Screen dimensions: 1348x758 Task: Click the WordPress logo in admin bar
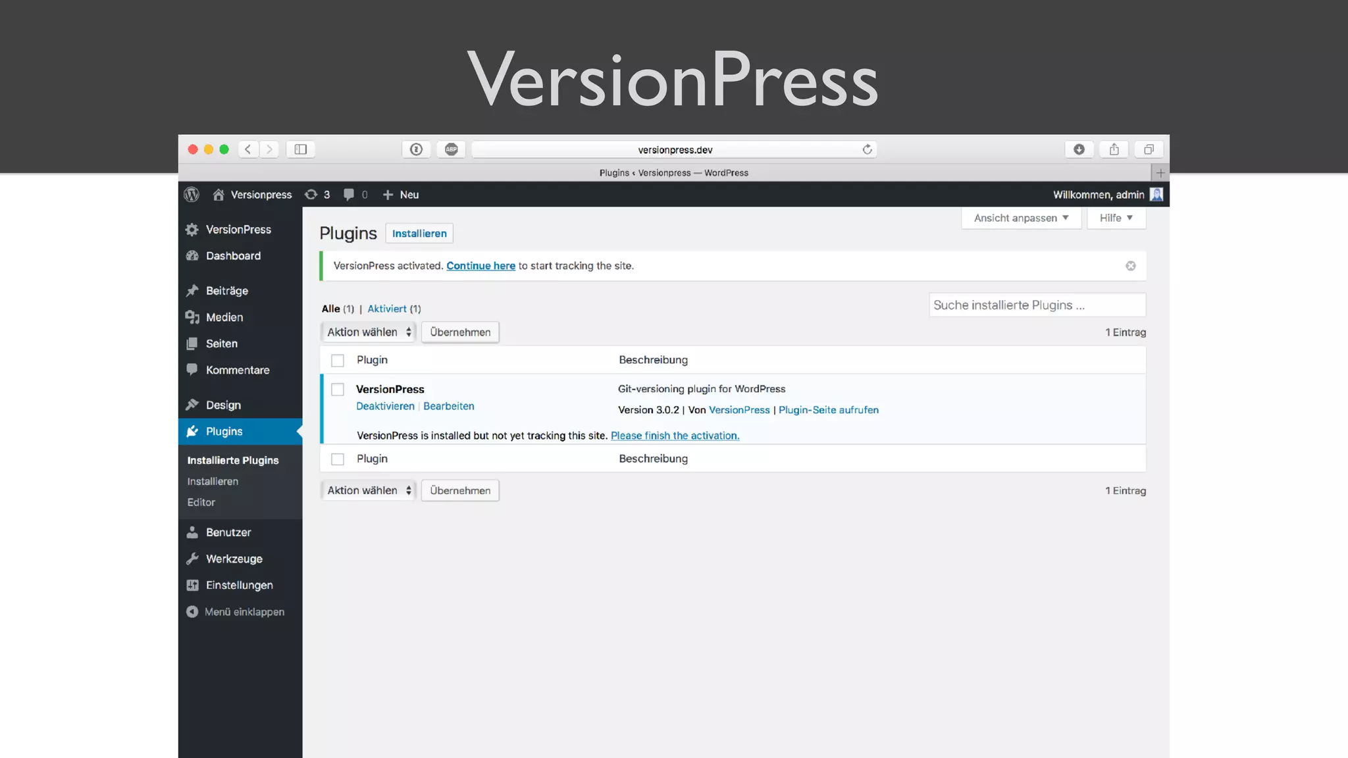[x=192, y=195]
